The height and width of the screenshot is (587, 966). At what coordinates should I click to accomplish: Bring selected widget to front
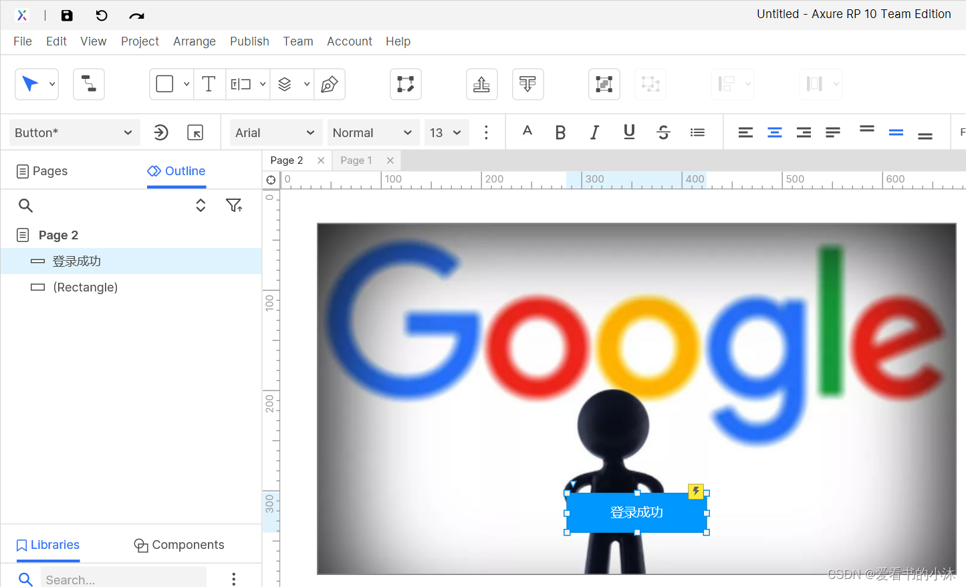(x=482, y=84)
